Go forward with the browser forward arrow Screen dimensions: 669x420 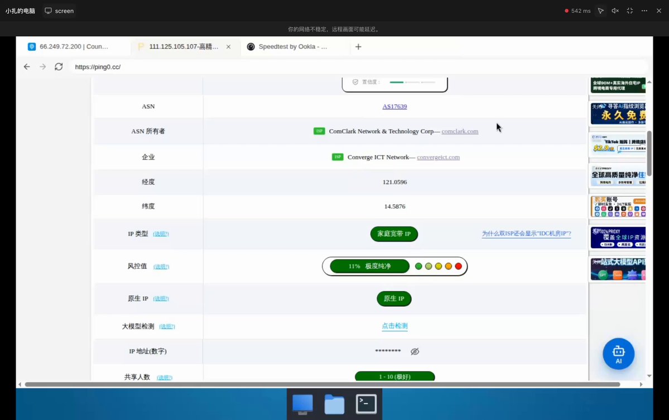click(x=42, y=66)
